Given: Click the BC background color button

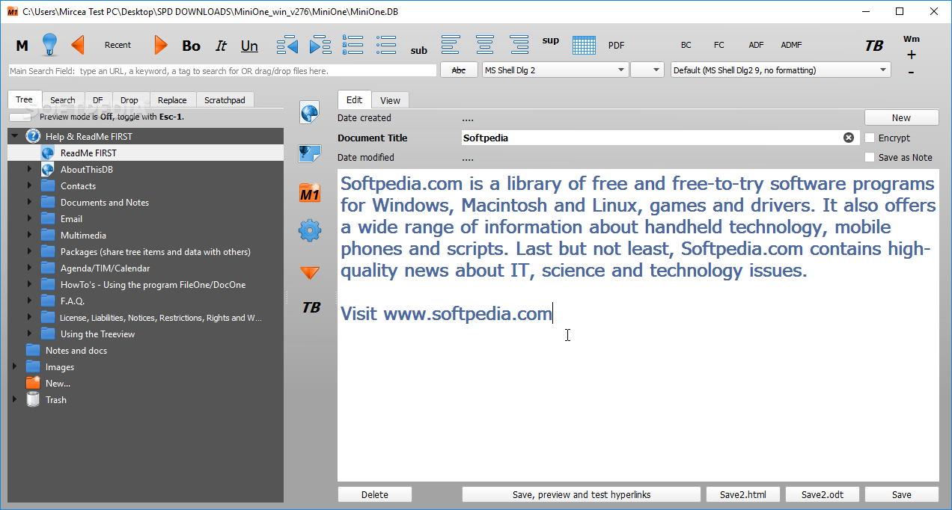Looking at the screenshot, I should click(686, 45).
